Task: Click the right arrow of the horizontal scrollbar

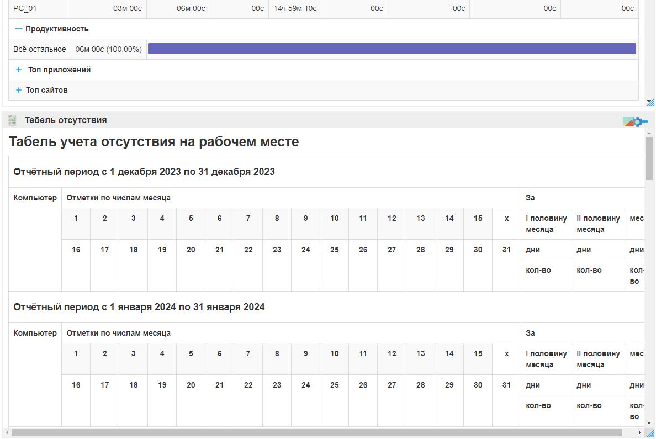Action: [640, 433]
